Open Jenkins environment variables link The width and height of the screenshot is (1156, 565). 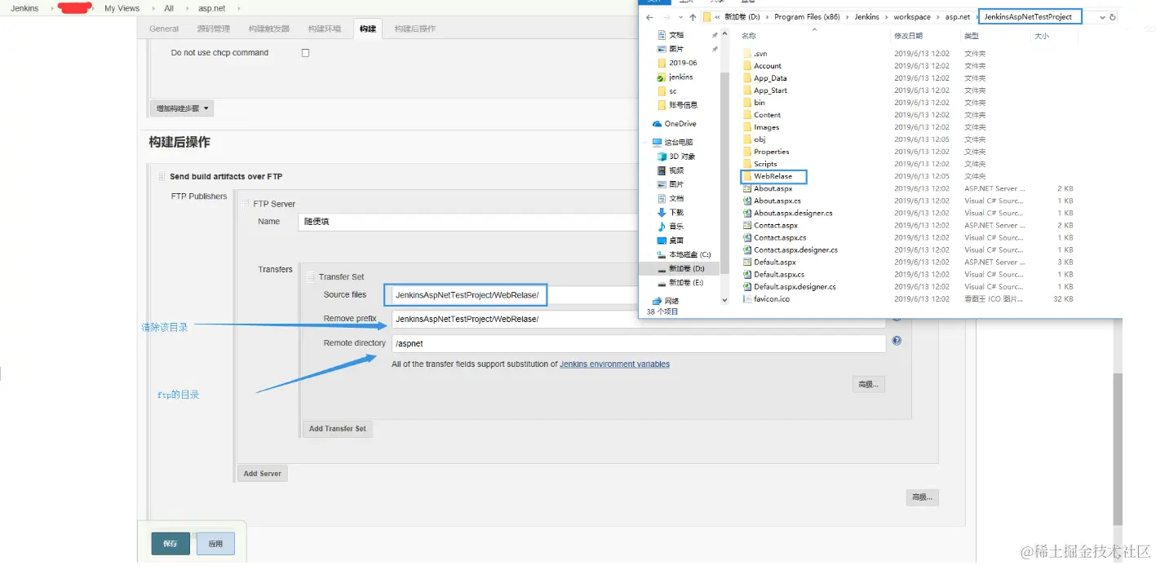tap(614, 364)
